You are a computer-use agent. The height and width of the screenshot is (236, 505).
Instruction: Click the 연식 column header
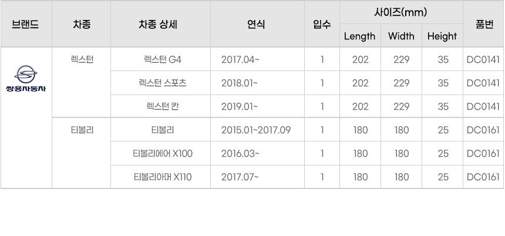[256, 24]
